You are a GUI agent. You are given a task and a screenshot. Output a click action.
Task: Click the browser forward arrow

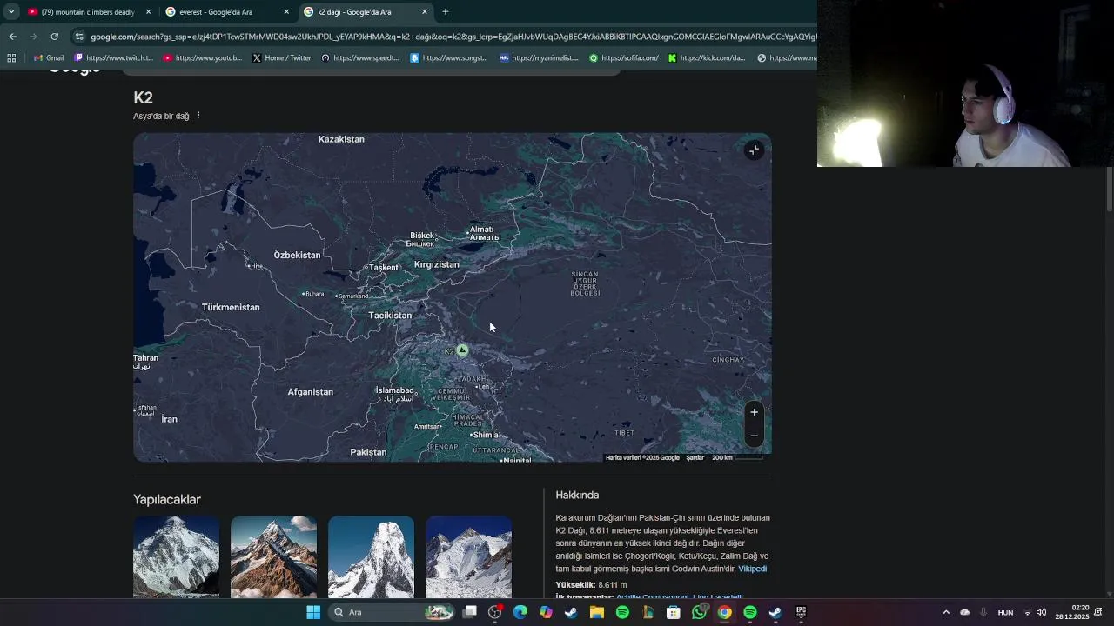click(x=33, y=37)
